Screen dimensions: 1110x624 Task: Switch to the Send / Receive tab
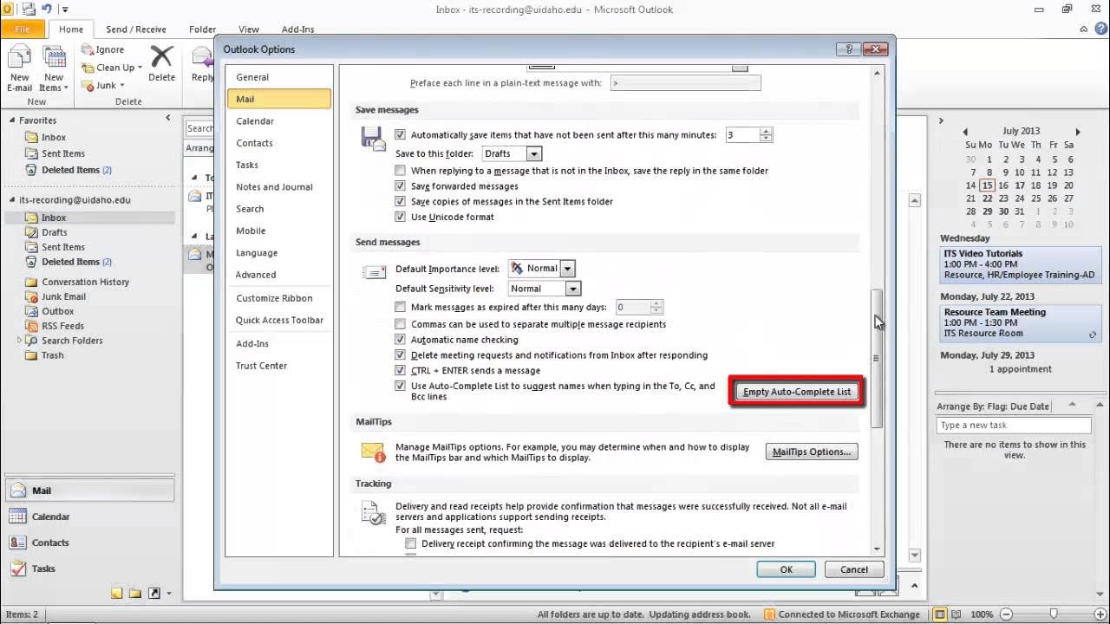pos(136,29)
